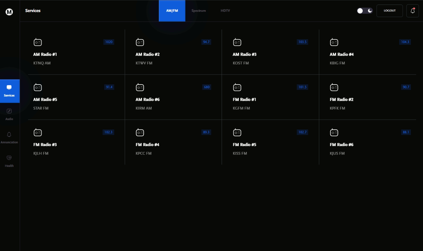Click the 103.5 frequency badge

point(302,42)
